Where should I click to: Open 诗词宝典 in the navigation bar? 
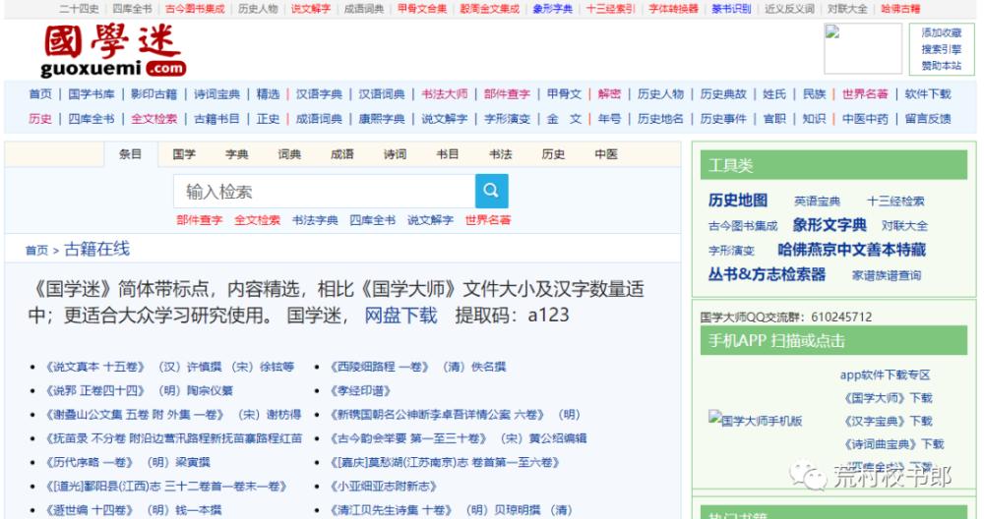tap(217, 94)
